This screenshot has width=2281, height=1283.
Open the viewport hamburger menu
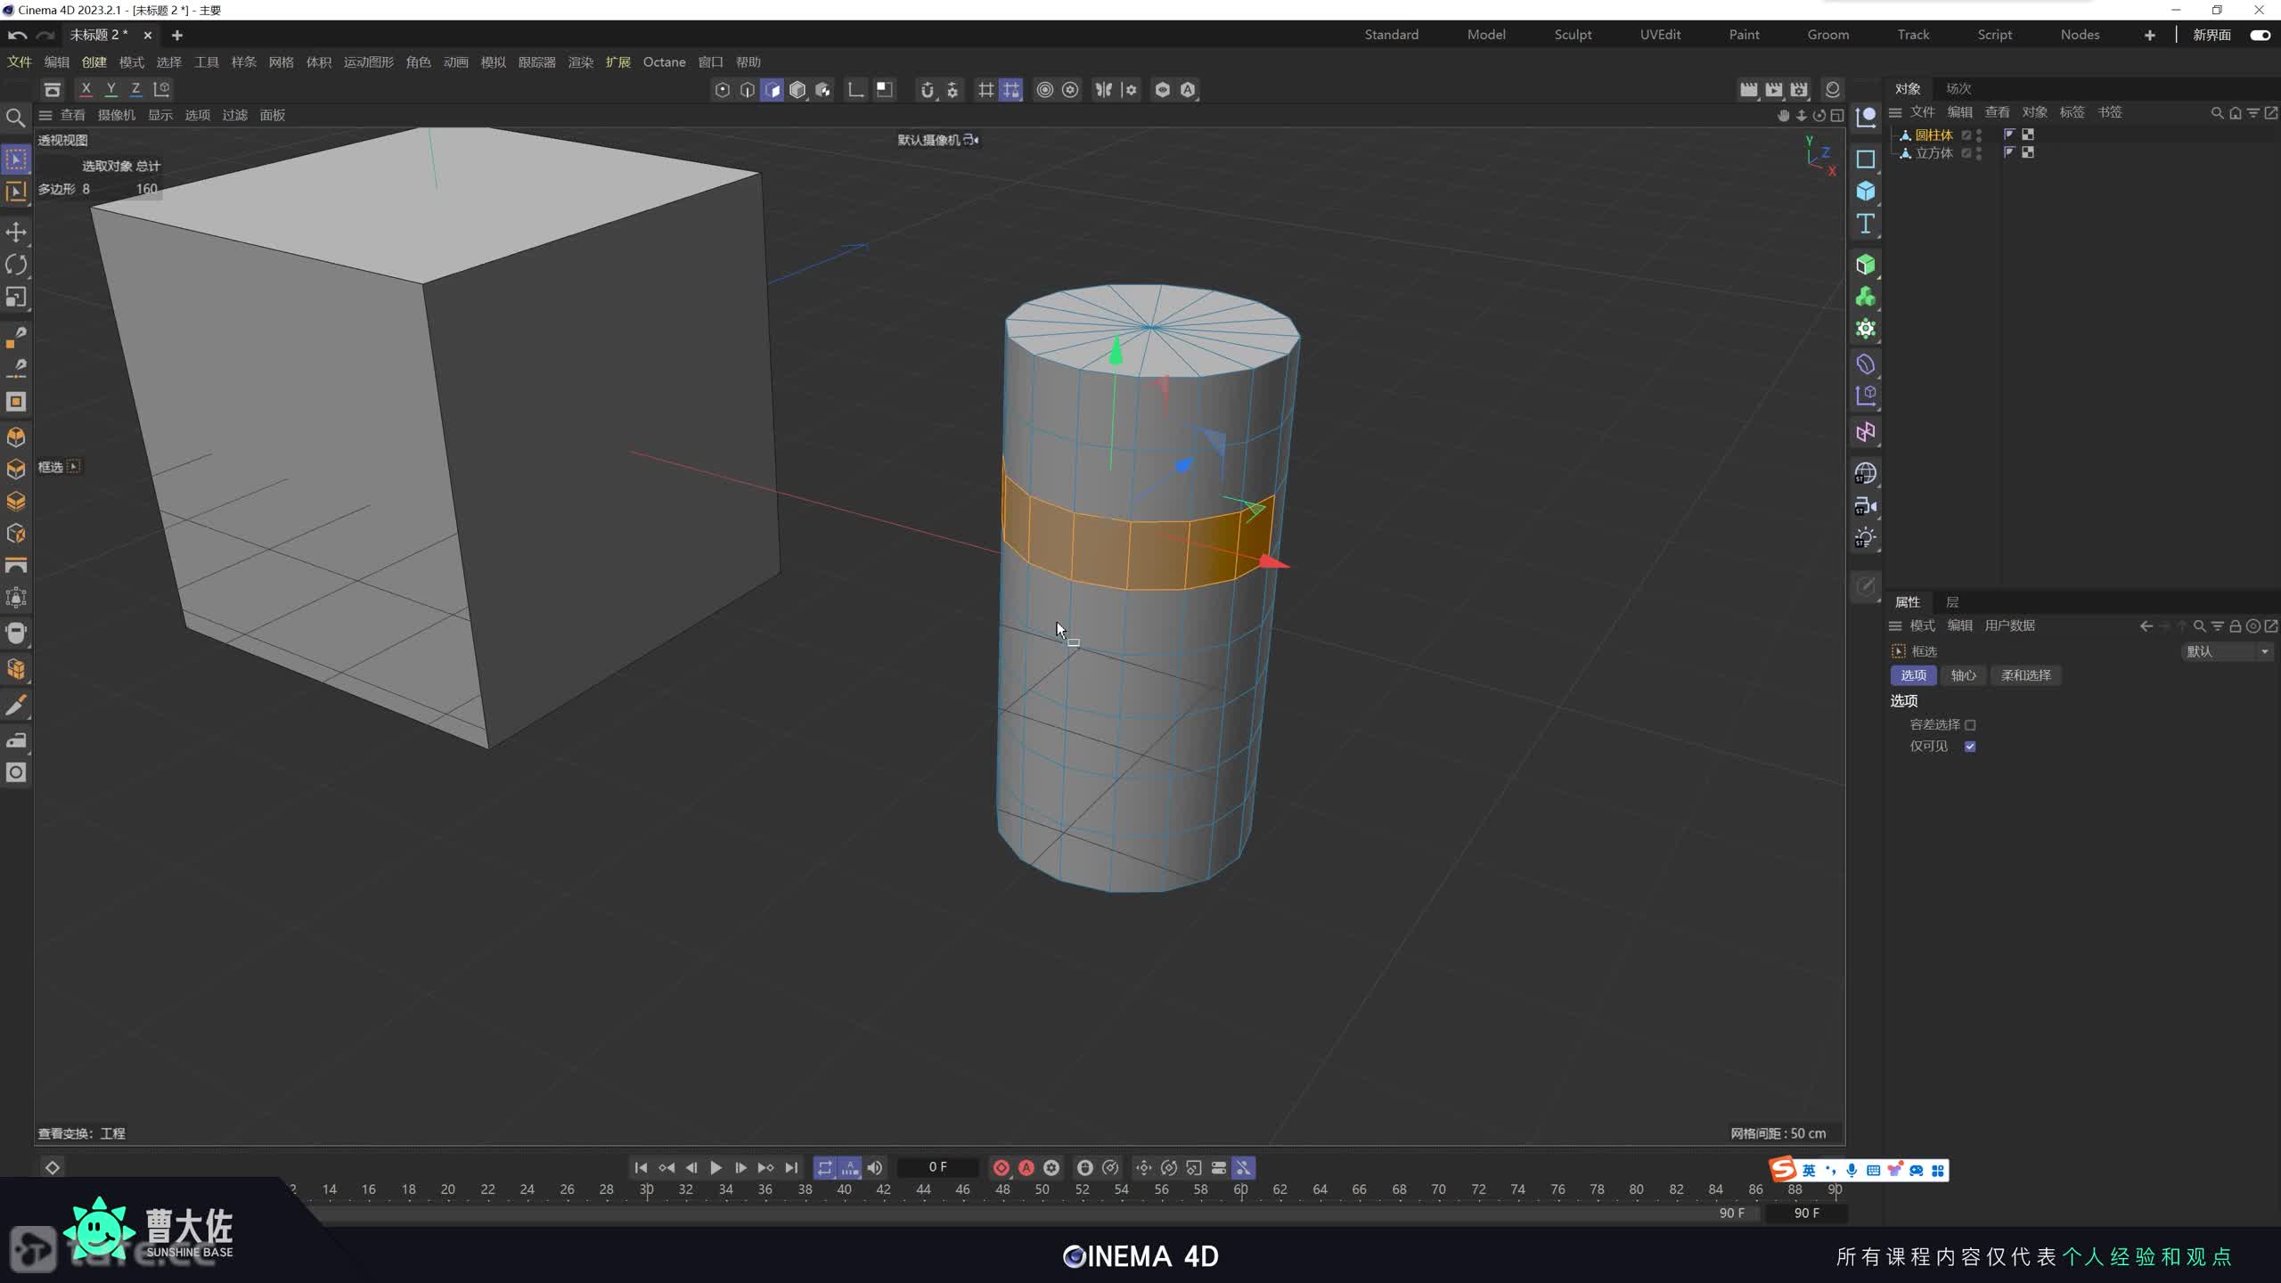[x=45, y=115]
